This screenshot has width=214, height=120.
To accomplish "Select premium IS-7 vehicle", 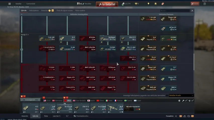I will point(169,68).
